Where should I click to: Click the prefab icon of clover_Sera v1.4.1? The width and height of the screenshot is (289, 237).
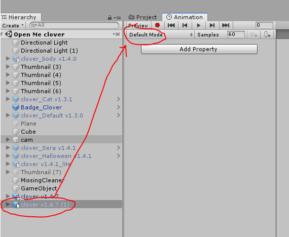16,148
